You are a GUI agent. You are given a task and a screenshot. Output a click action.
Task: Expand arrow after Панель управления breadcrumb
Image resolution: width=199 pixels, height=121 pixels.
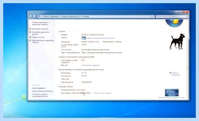pos(60,17)
